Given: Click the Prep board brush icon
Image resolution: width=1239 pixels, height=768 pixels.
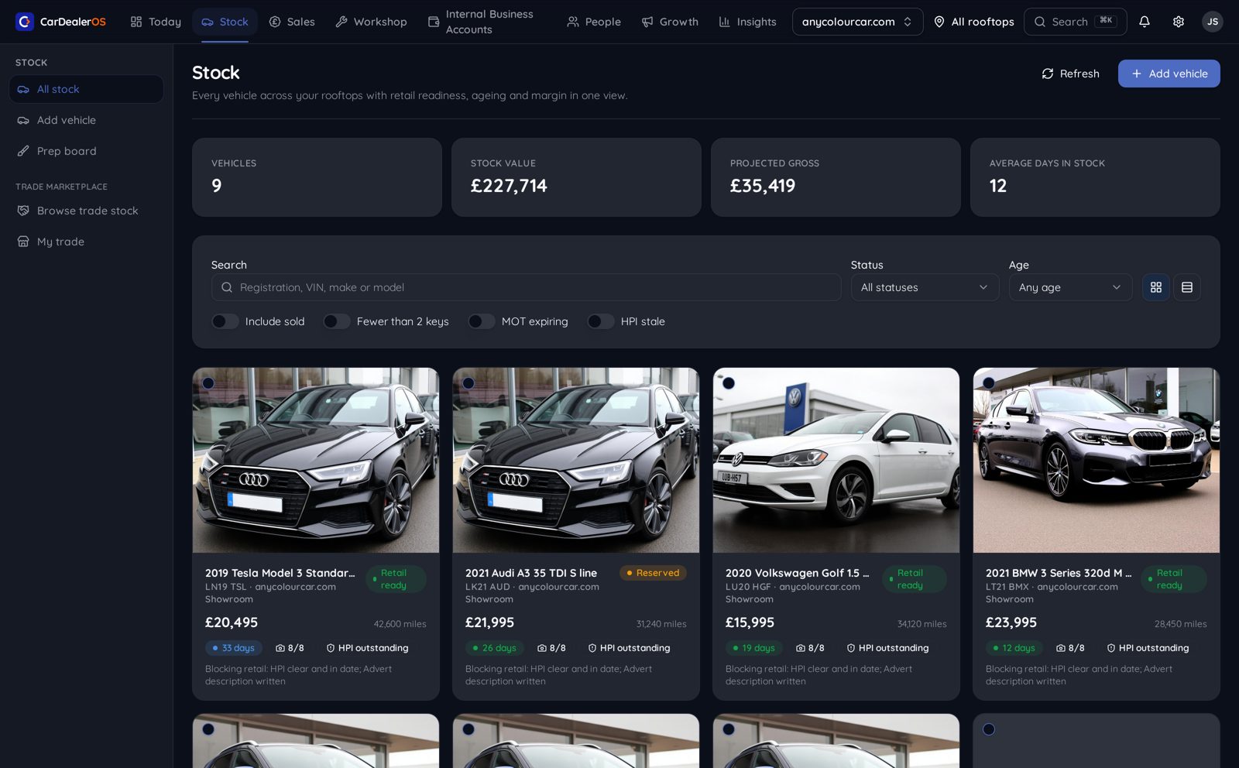Looking at the screenshot, I should 23,151.
